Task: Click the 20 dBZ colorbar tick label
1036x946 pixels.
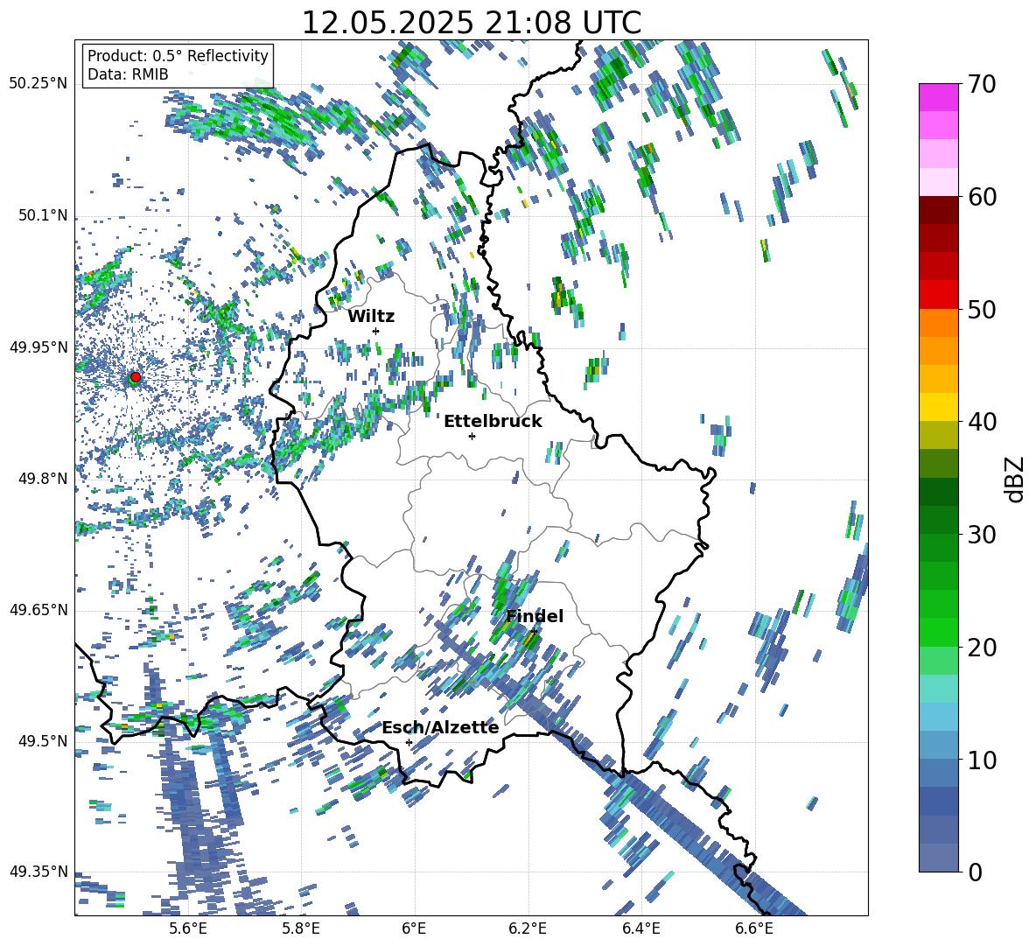Action: click(x=981, y=648)
